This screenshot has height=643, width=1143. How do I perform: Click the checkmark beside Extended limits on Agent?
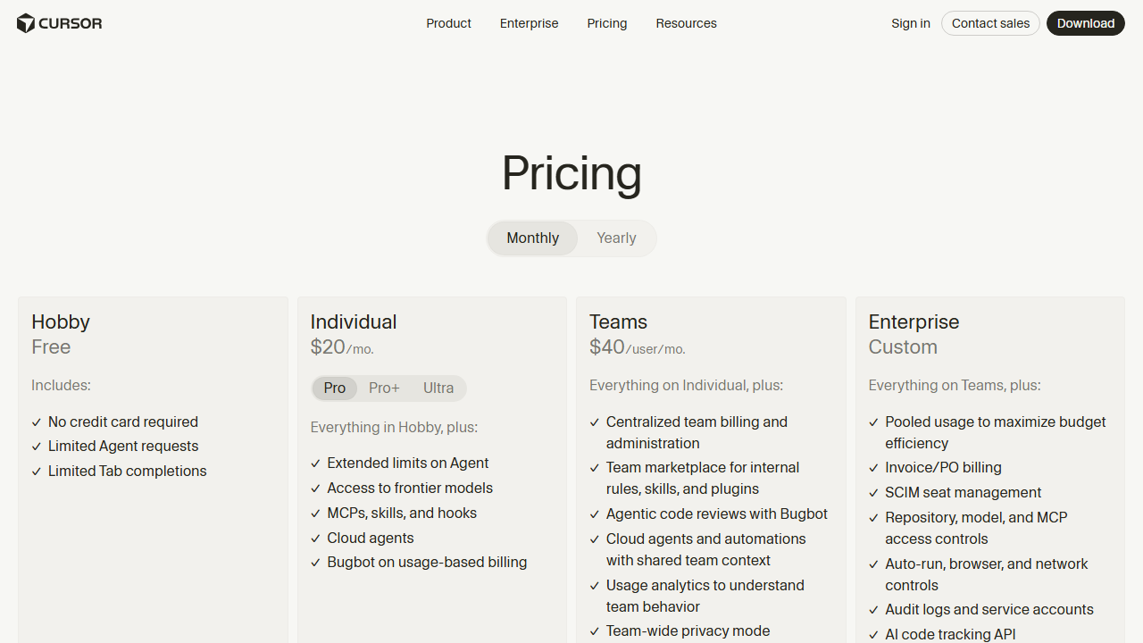click(315, 463)
